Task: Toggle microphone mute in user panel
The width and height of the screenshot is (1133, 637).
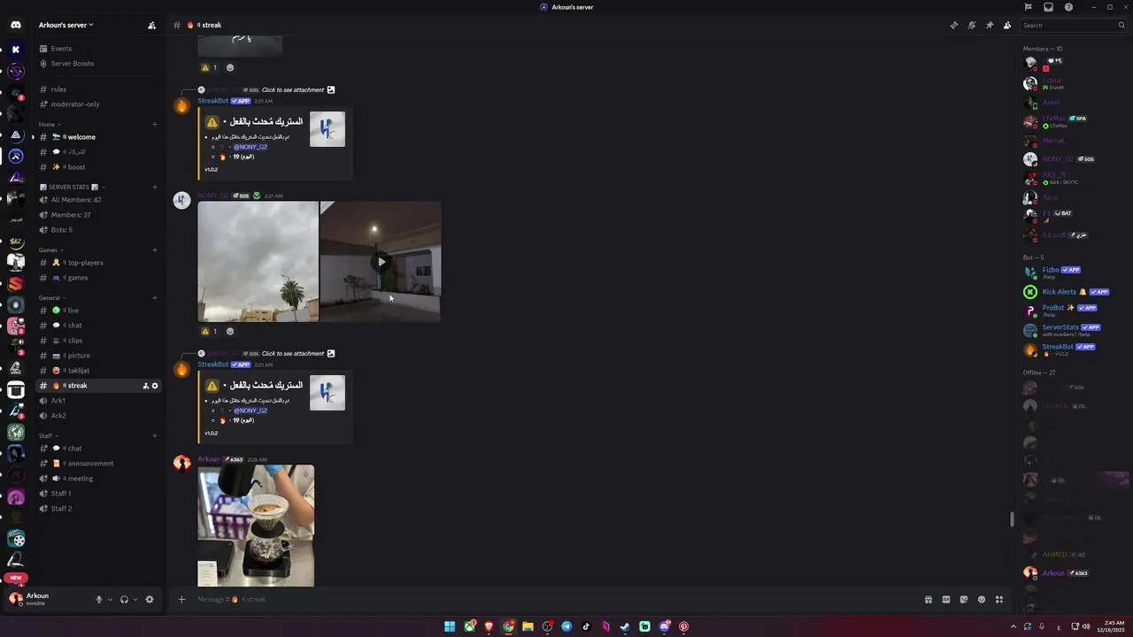Action: click(99, 599)
